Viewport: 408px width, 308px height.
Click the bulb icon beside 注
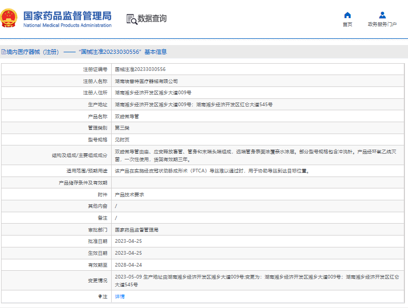point(100,297)
